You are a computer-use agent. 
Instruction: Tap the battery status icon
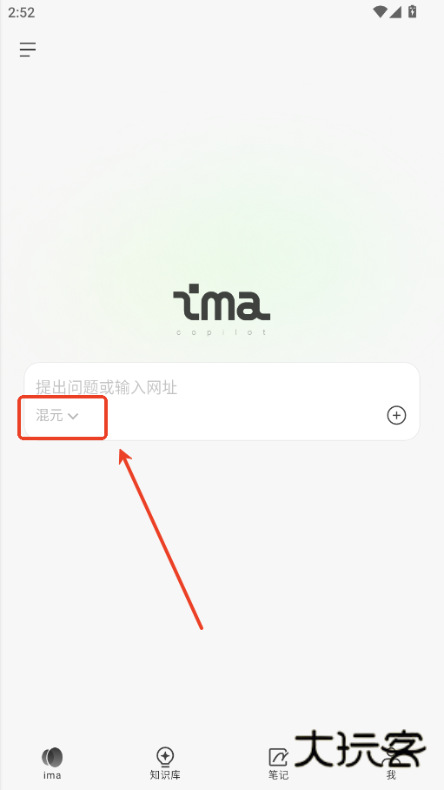pyautogui.click(x=412, y=11)
